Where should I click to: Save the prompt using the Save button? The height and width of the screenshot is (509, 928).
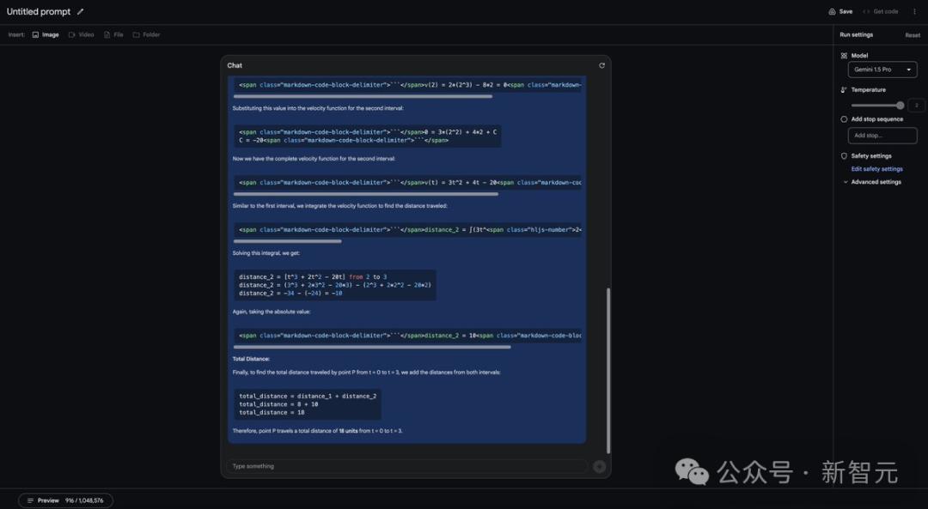840,11
